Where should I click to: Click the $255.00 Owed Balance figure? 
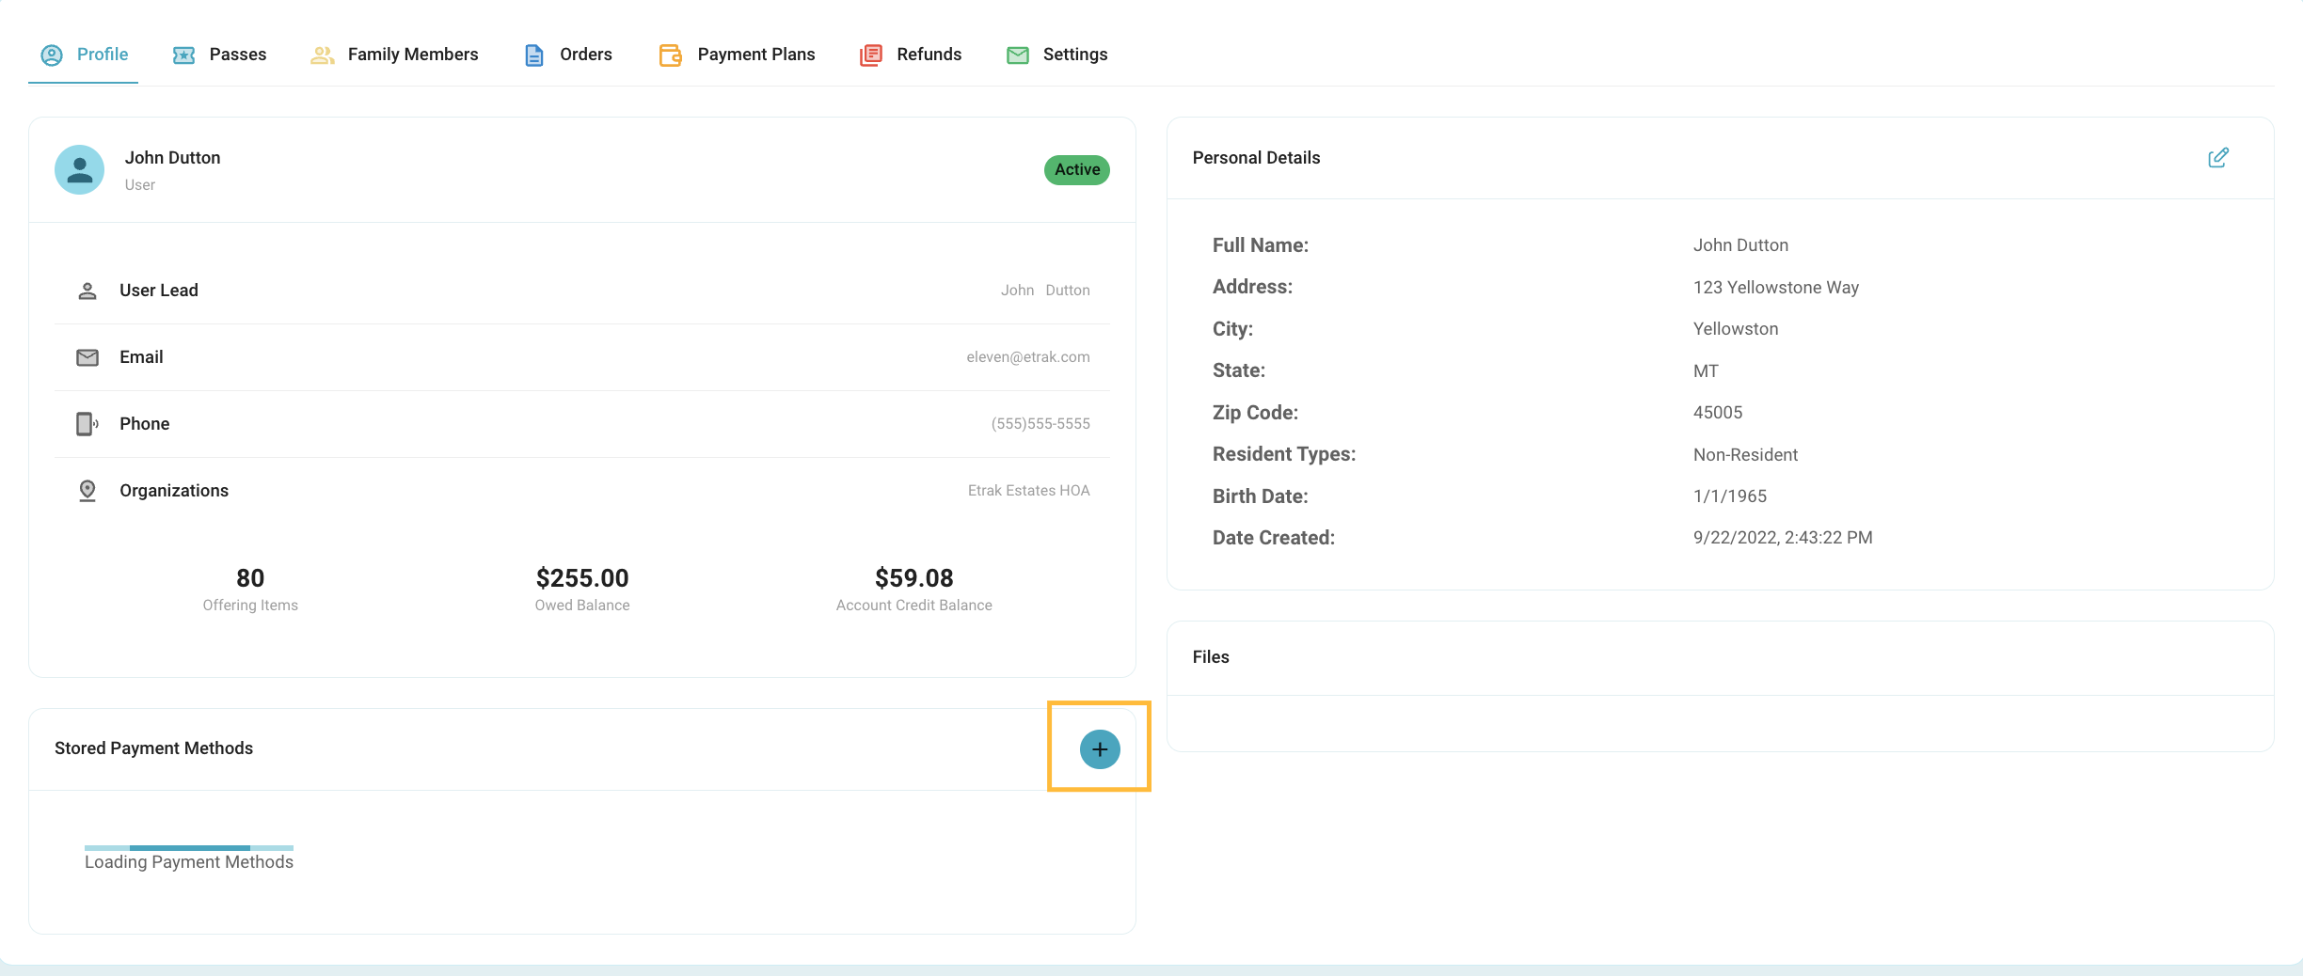pos(582,578)
